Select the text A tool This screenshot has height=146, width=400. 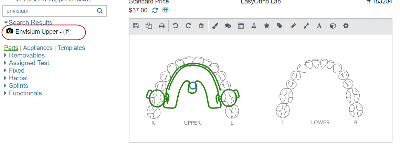tap(319, 26)
